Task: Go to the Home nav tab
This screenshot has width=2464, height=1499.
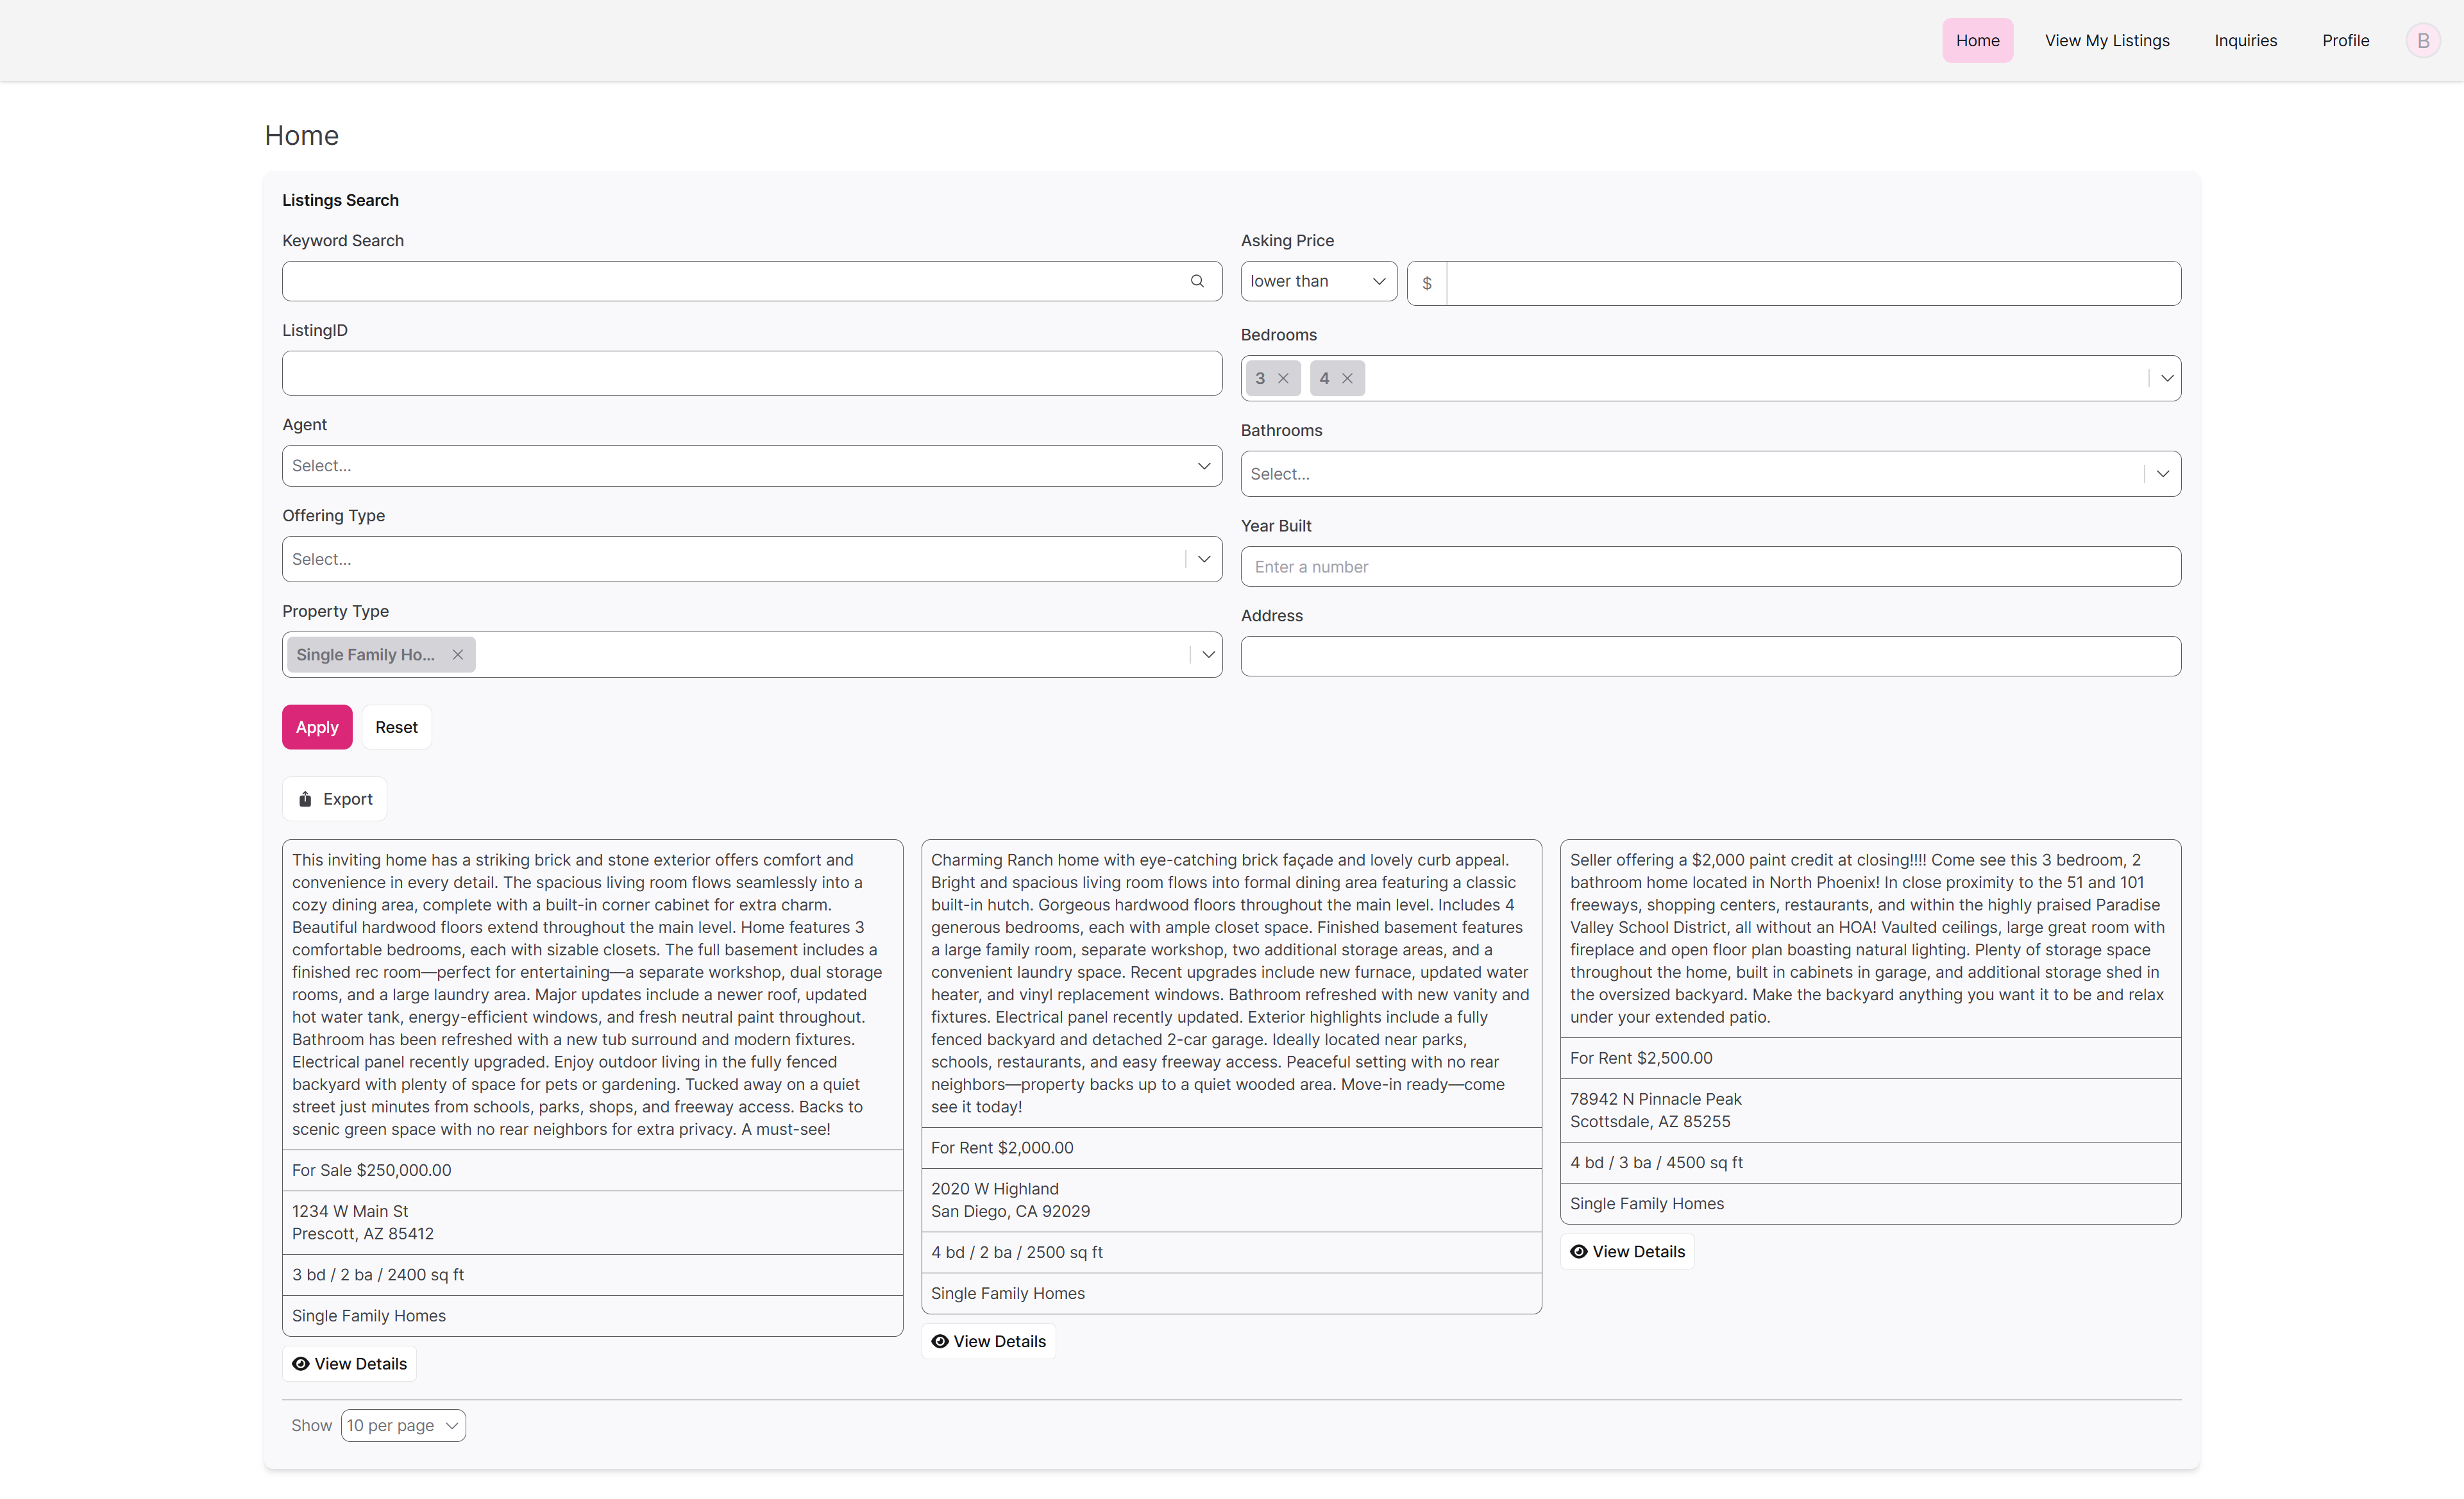Action: pyautogui.click(x=1977, y=40)
